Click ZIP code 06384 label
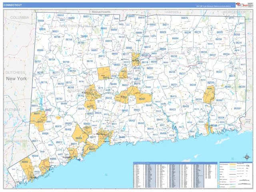Viewport: 256px width, 192px height. pyautogui.click(x=242, y=87)
